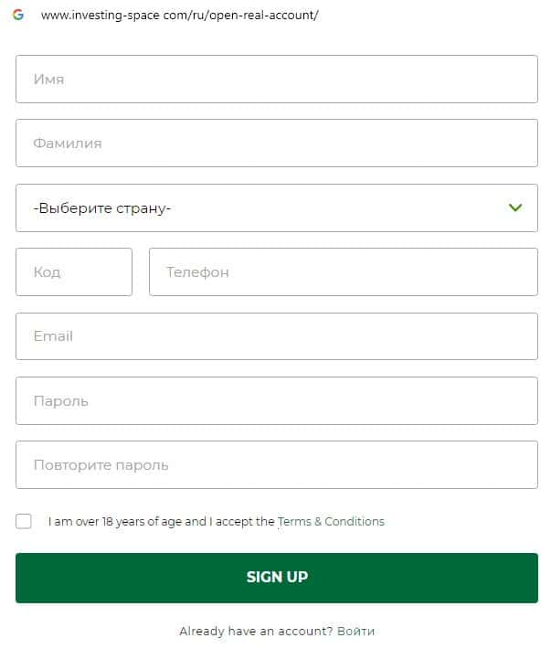Tick the over 18 years checkbox
This screenshot has width=551, height=659.
pyautogui.click(x=24, y=521)
